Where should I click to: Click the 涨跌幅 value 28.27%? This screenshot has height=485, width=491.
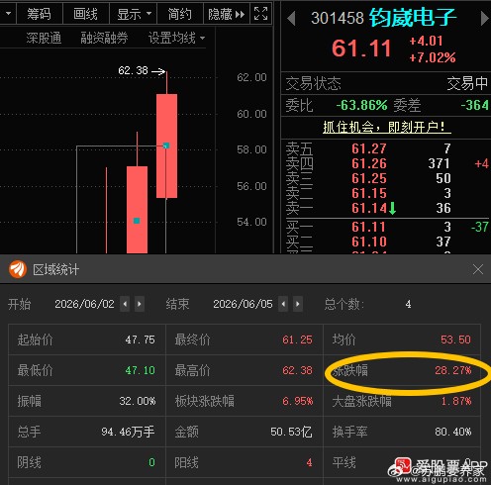[x=453, y=370]
